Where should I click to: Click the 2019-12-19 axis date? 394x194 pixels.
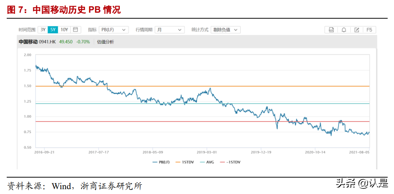coord(261,152)
